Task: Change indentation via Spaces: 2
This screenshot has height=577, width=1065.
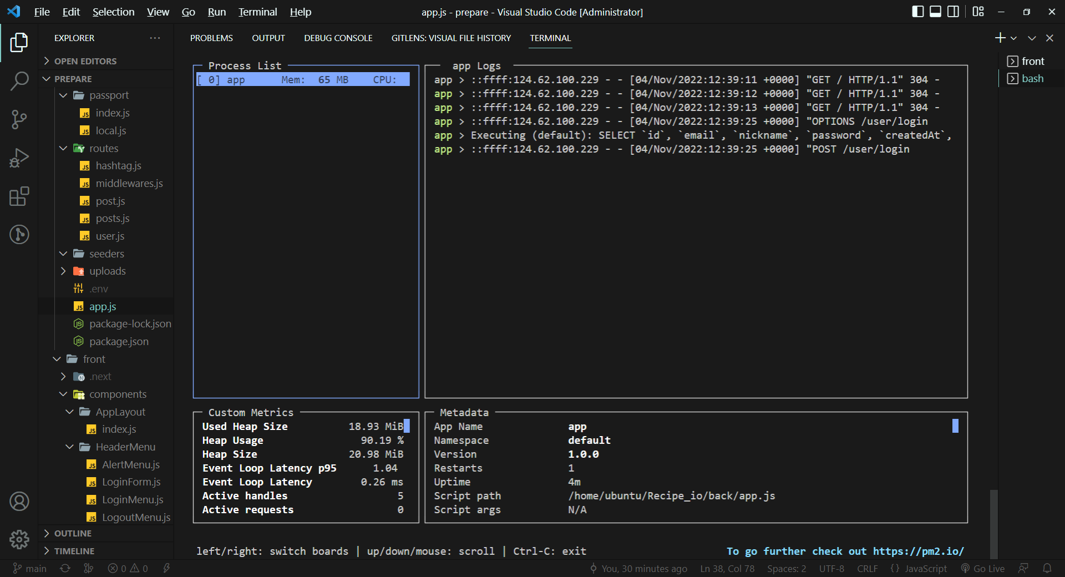Action: (787, 569)
